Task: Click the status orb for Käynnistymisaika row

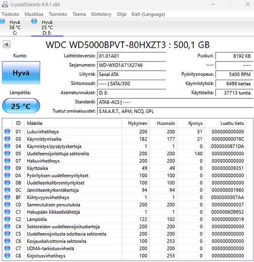Action: click(x=7, y=139)
